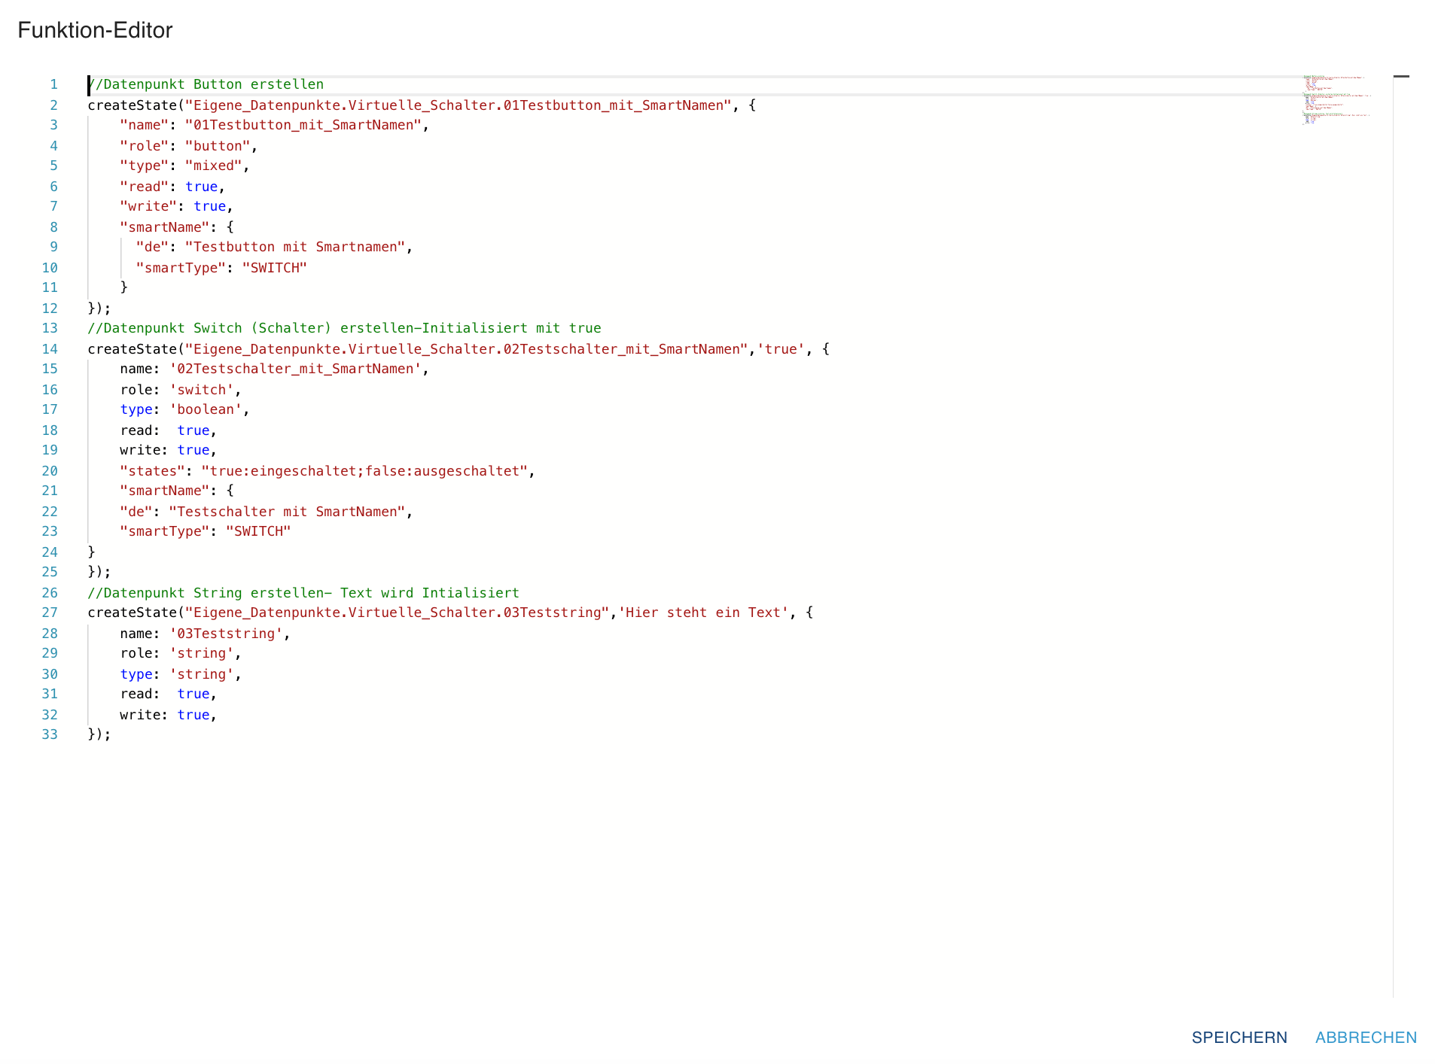1435x1064 pixels.
Task: Click the 'switch' role value
Action: pyautogui.click(x=202, y=390)
